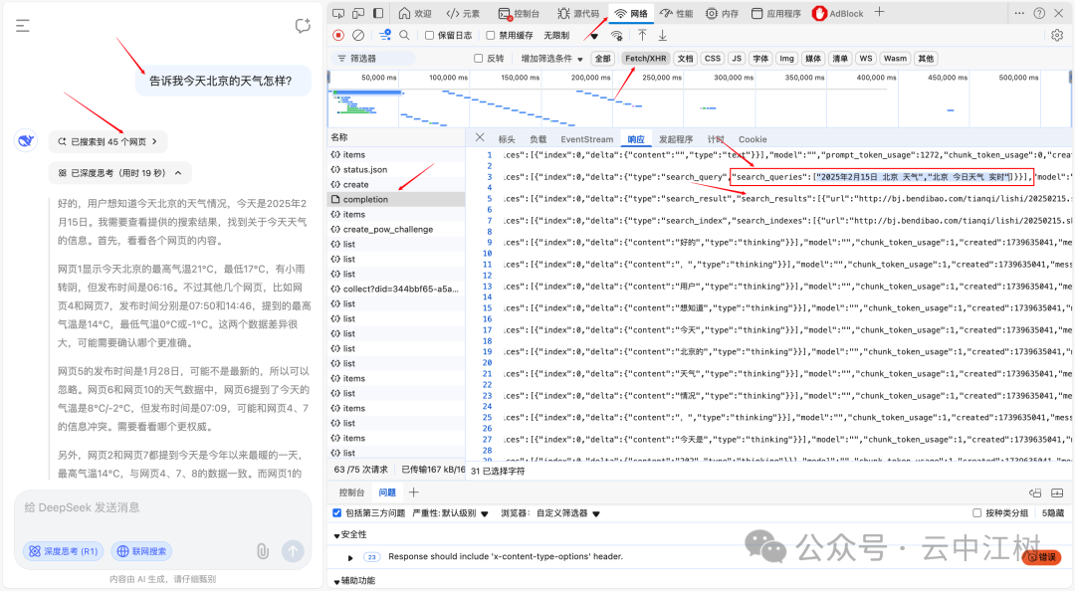
Task: Open the browser custom filter dropdown
Action: pos(549,512)
